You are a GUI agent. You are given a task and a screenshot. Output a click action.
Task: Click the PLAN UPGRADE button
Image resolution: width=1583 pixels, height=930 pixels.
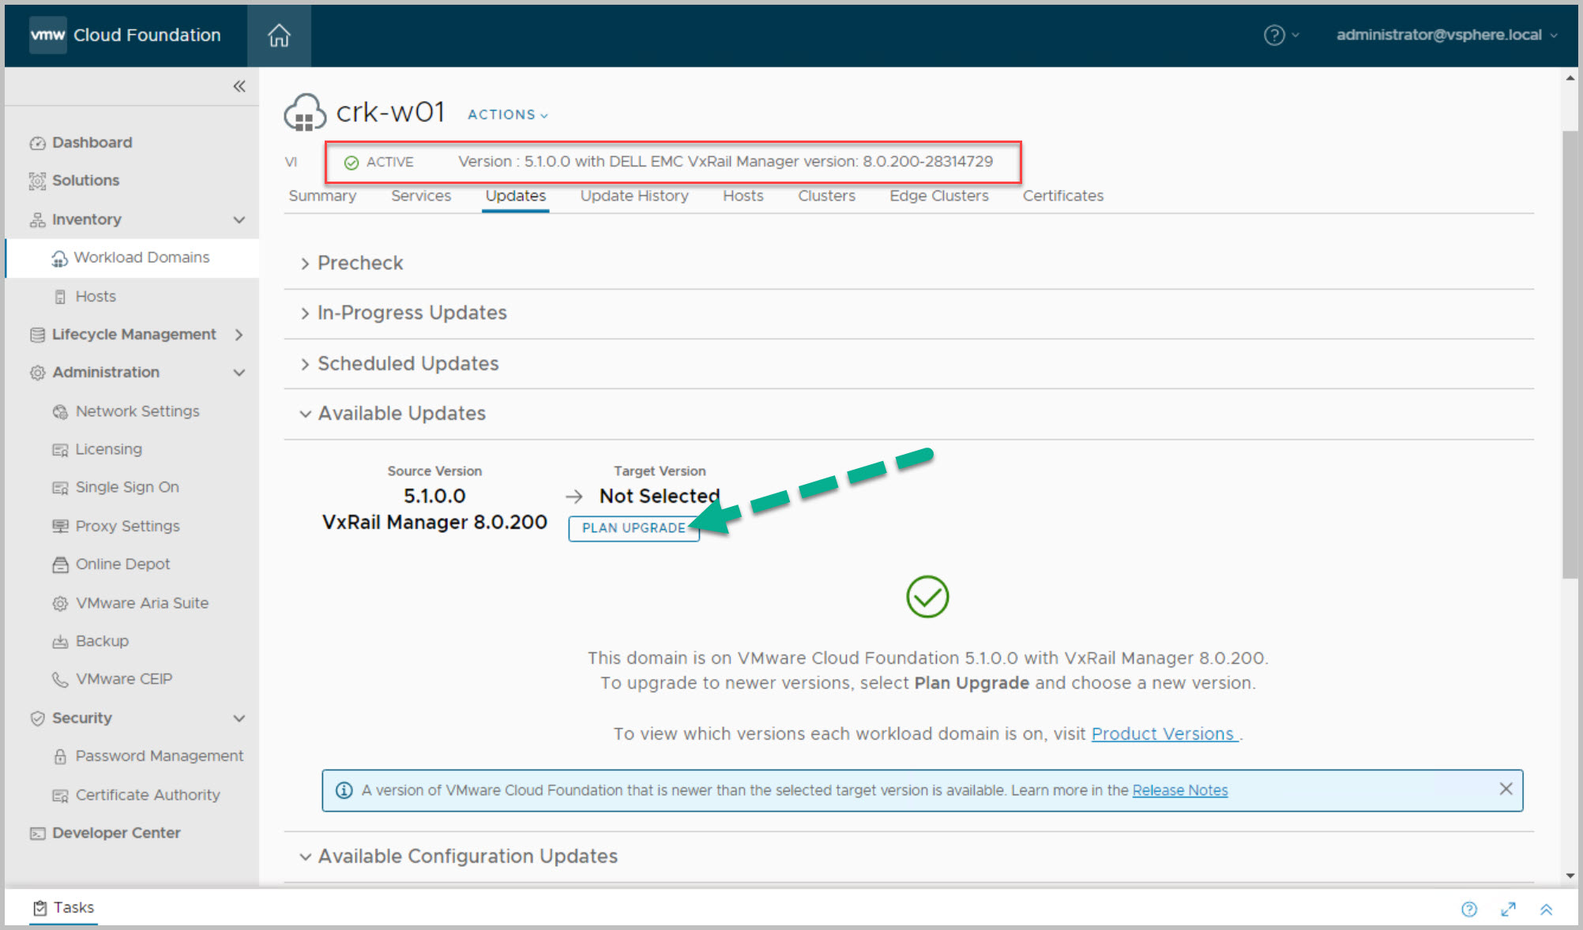[x=633, y=528]
